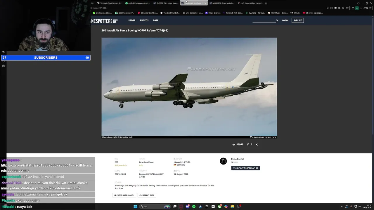374x210 pixels.
Task: Open the 6K Labs bookmark
Action: tap(295, 13)
